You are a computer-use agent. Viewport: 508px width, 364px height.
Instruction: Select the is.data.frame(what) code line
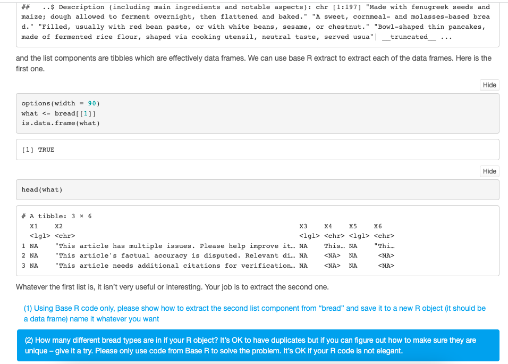tap(59, 123)
